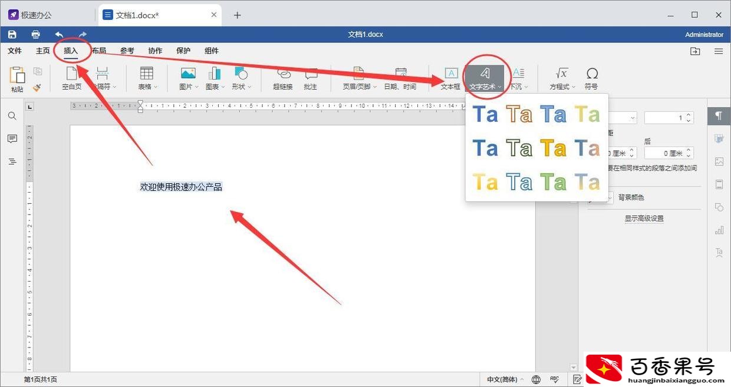
Task: Toggle track changes icon in status bar
Action: coord(577,379)
